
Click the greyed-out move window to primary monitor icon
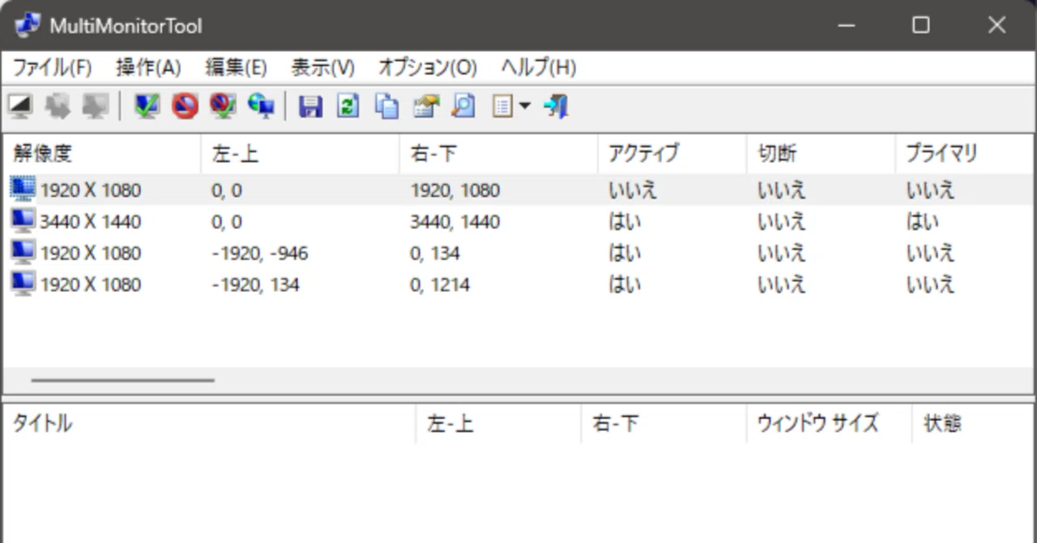(96, 106)
